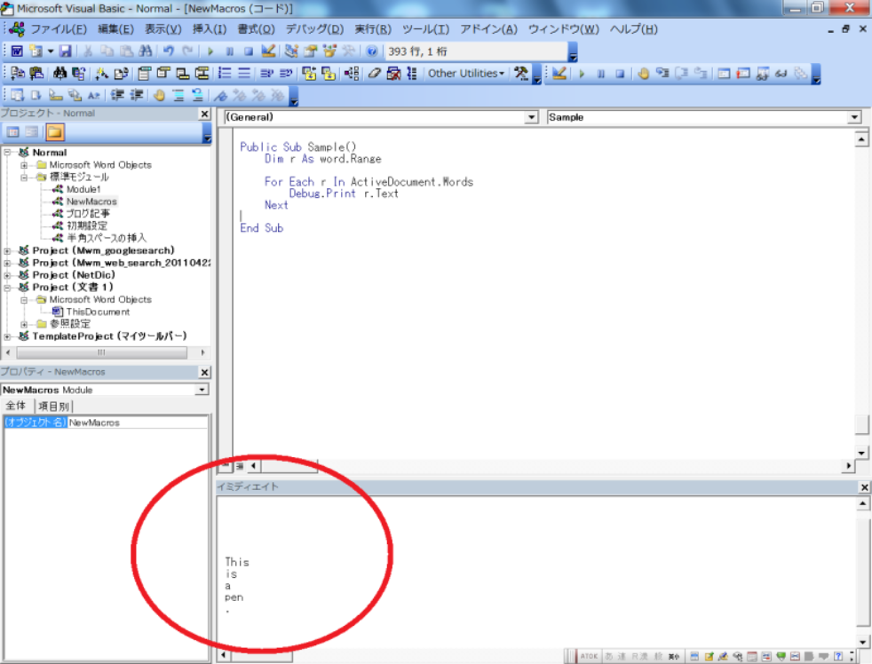The image size is (872, 664).
Task: Click the Undo icon
Action: [x=169, y=51]
